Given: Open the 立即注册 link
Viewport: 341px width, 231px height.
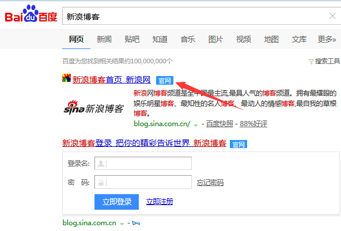Looking at the screenshot, I should pos(160,202).
